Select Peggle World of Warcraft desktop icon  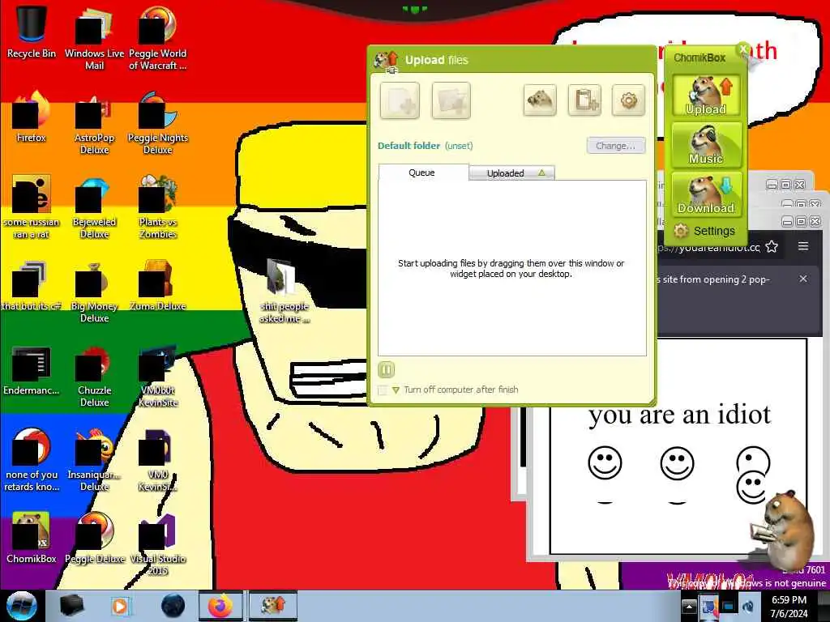(157, 38)
